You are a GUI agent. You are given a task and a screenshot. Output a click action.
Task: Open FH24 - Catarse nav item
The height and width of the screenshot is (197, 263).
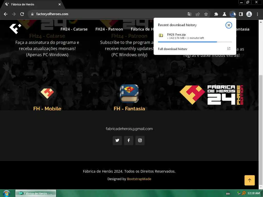pos(74,29)
